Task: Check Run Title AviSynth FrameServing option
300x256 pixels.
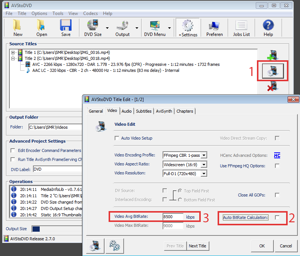Action: pos(13,159)
